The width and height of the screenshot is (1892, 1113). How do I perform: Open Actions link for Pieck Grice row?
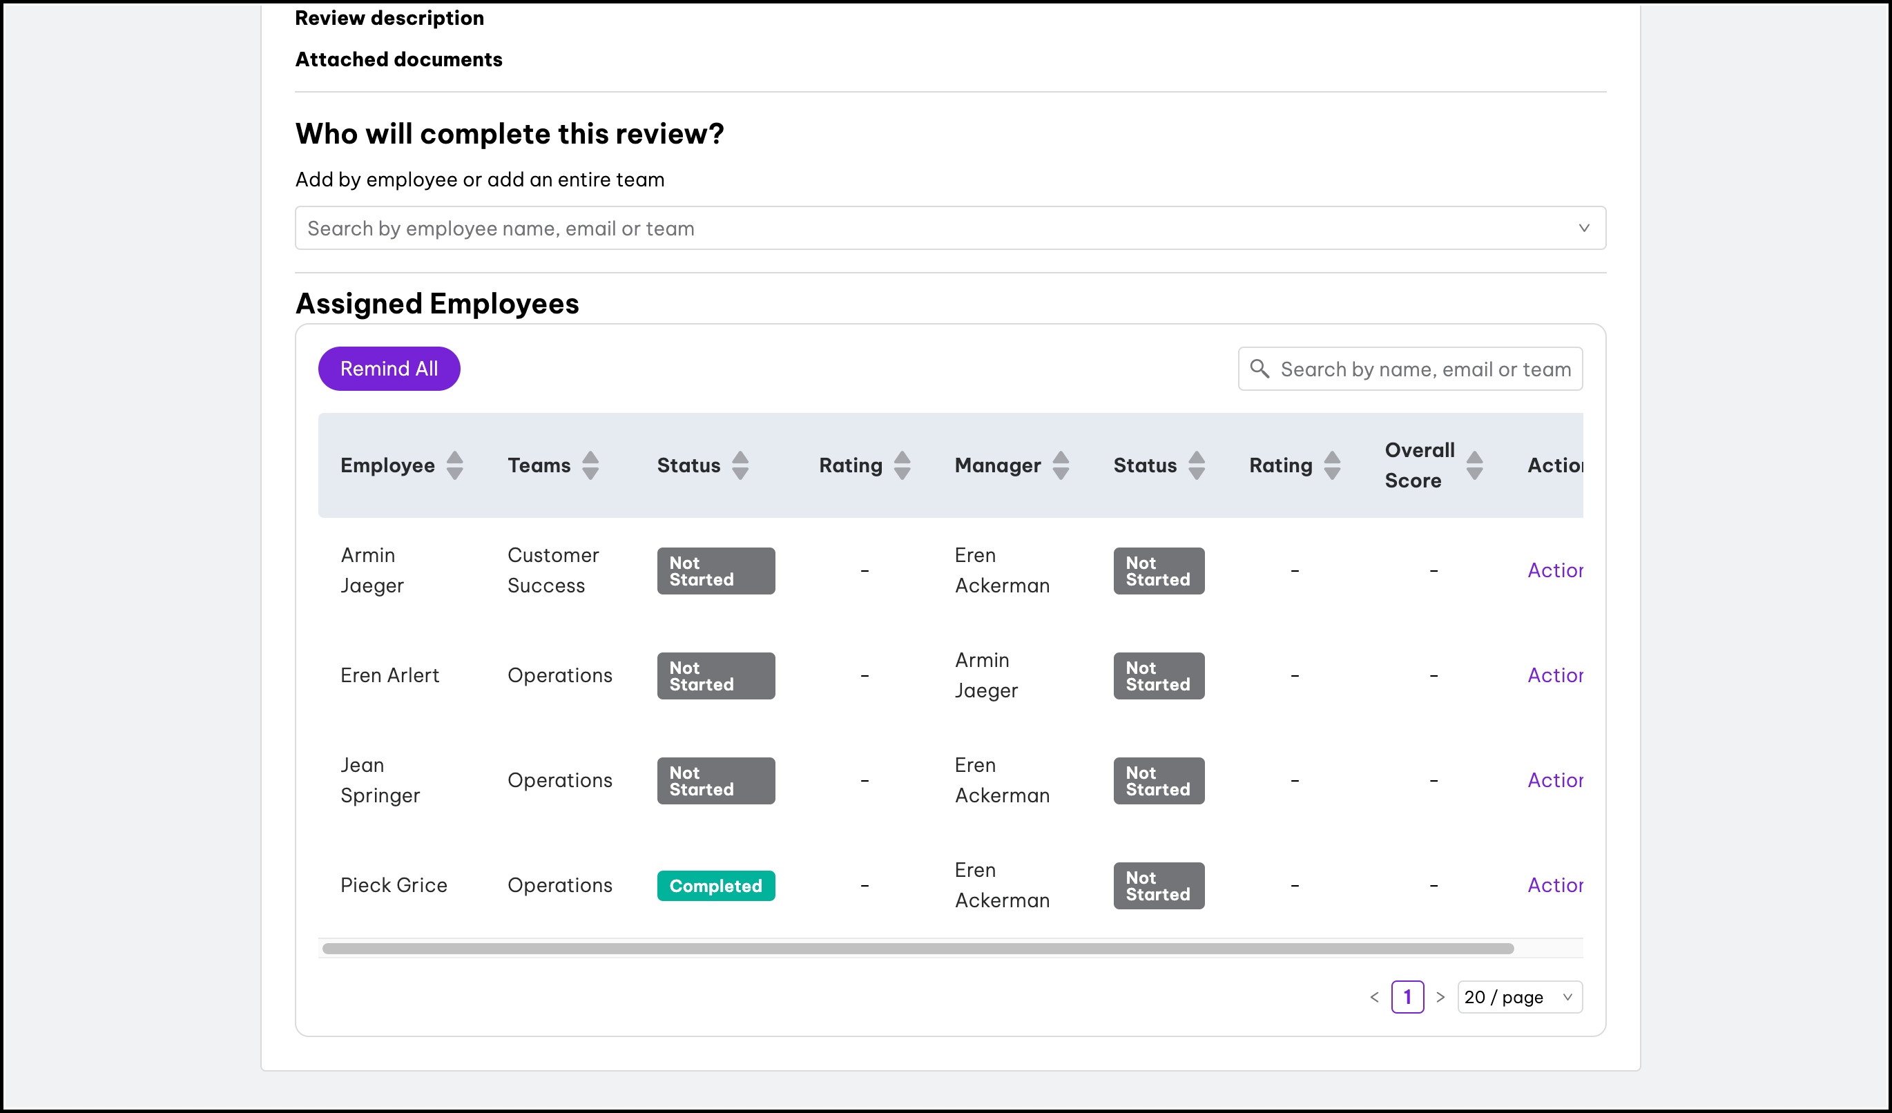coord(1554,885)
